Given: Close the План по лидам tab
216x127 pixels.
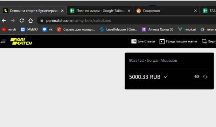Looking at the screenshot, I should pos(129,11).
